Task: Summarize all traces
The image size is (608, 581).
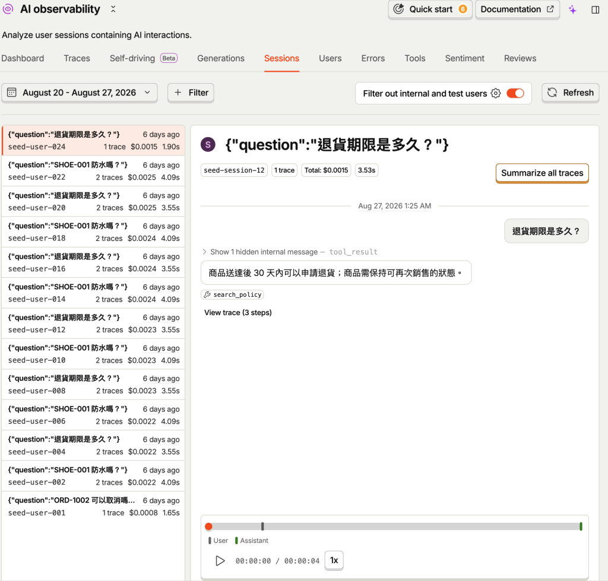Action: click(542, 173)
